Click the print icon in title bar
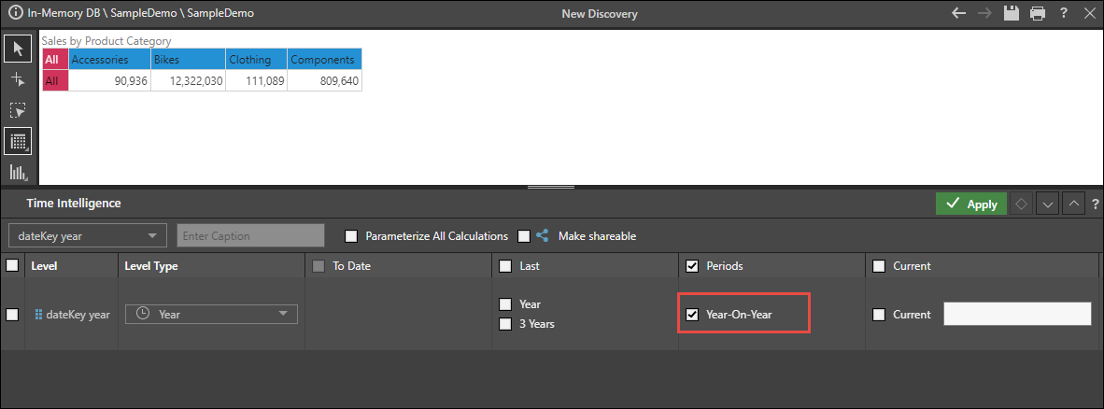This screenshot has height=409, width=1104. coord(1037,13)
